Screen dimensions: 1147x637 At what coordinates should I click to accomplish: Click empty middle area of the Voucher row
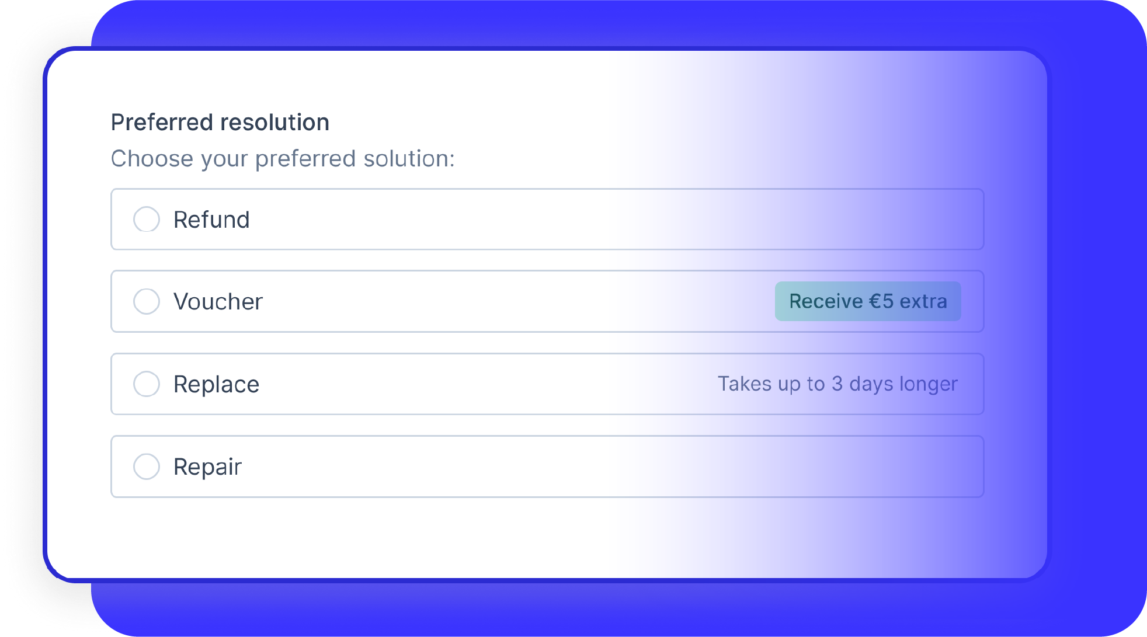(x=514, y=301)
